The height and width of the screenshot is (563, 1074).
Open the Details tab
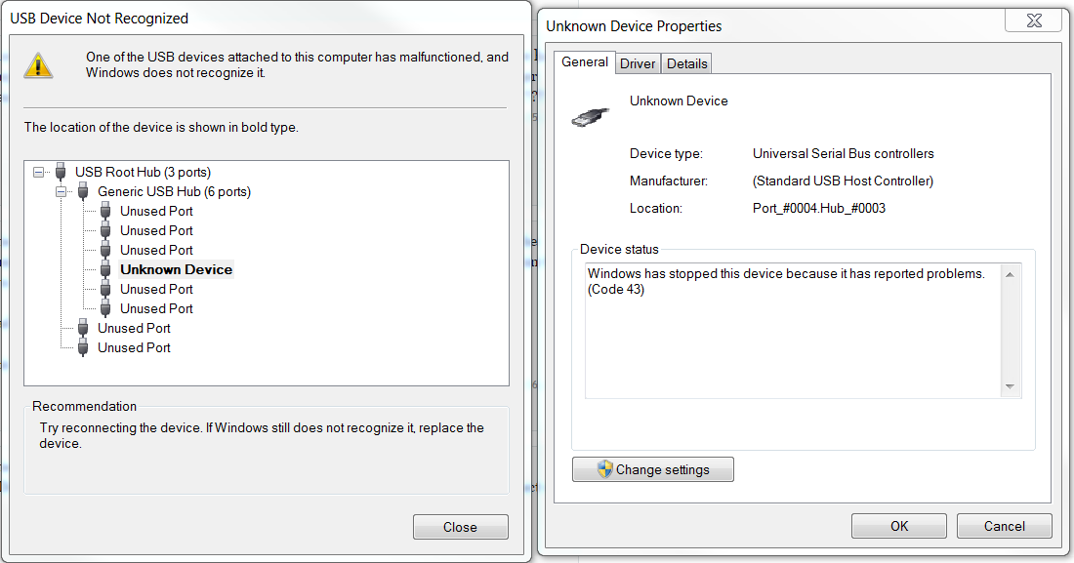(x=686, y=63)
